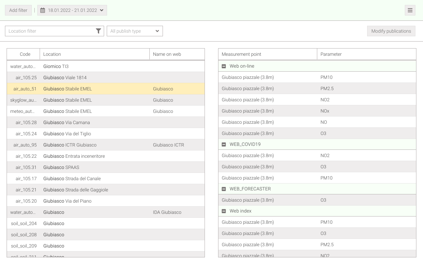Select the Giubiasco Strada delle Gaggiole row

pyautogui.click(x=106, y=190)
